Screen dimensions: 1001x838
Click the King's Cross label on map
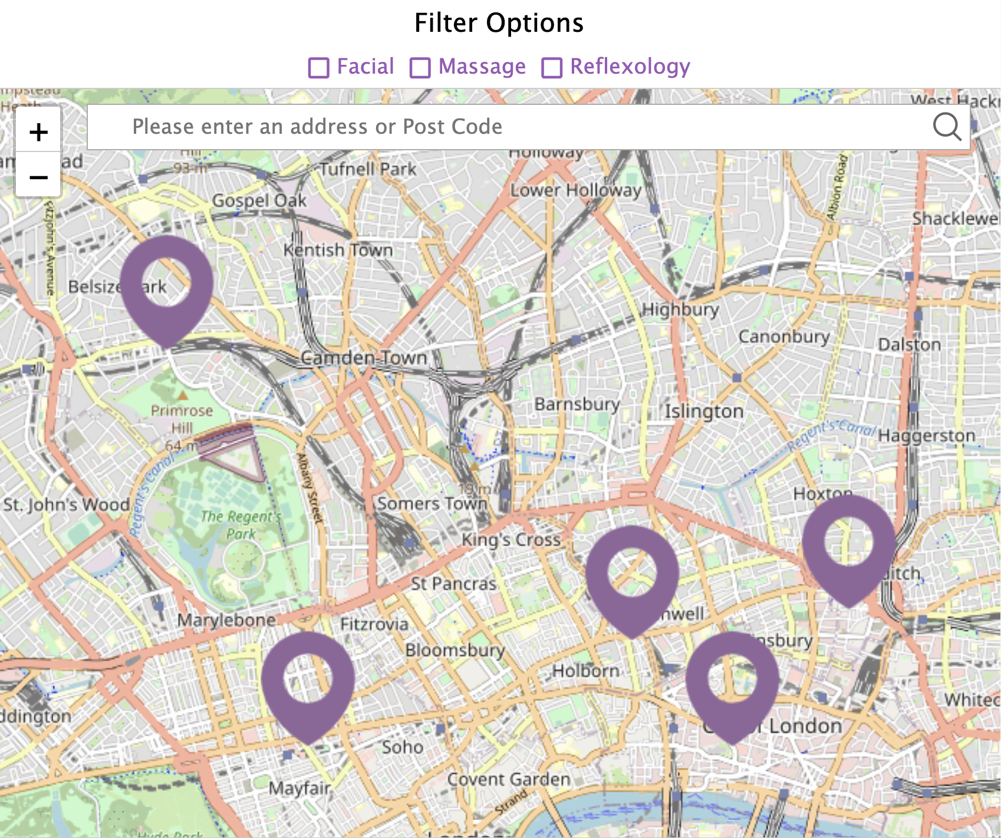click(511, 539)
